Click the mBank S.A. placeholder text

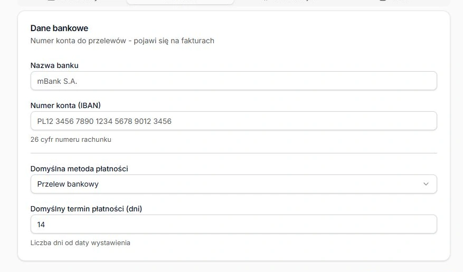pos(57,81)
